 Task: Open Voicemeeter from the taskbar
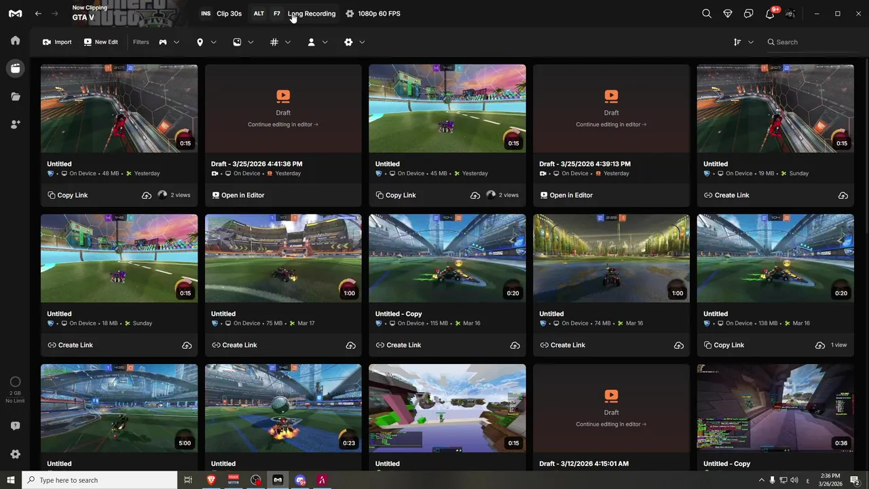(234, 480)
